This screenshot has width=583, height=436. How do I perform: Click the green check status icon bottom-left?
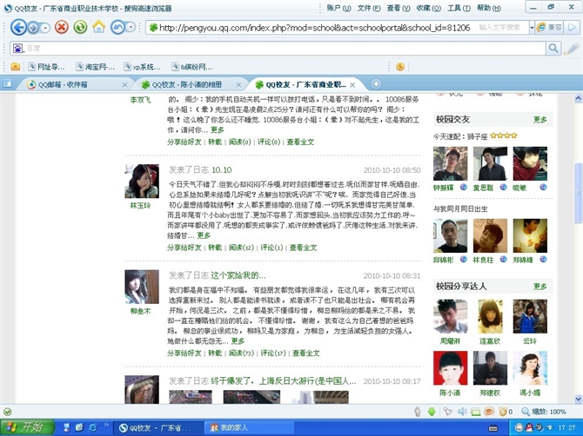click(7, 412)
